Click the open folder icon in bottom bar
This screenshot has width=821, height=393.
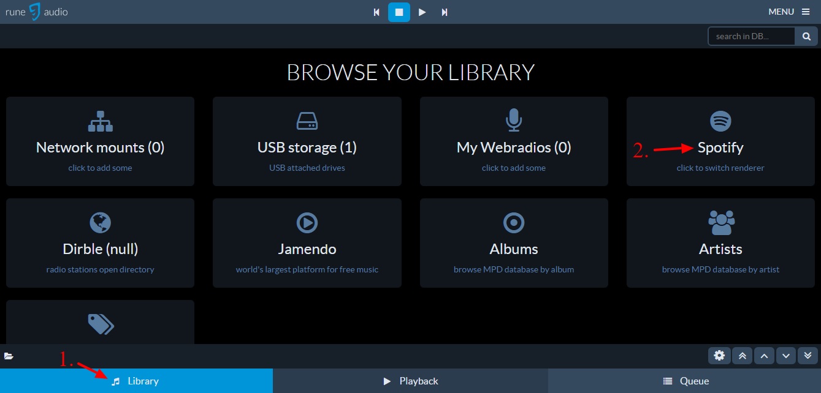(9, 356)
